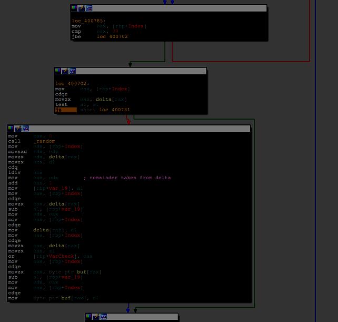Click the highlighted js mnemonic
The width and height of the screenshot is (338, 322).
[59, 110]
